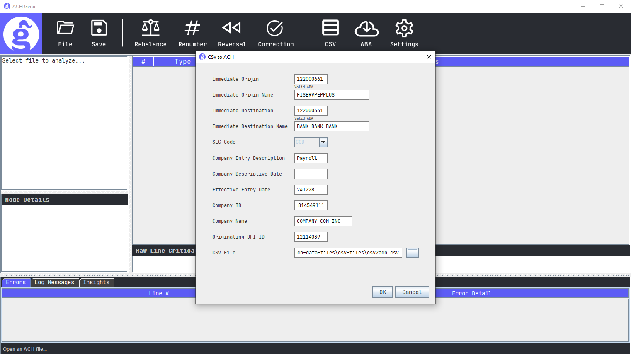Minimize the ACH Genie window
This screenshot has width=631, height=355.
point(583,6)
